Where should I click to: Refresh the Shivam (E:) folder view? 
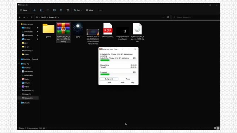click(168, 17)
